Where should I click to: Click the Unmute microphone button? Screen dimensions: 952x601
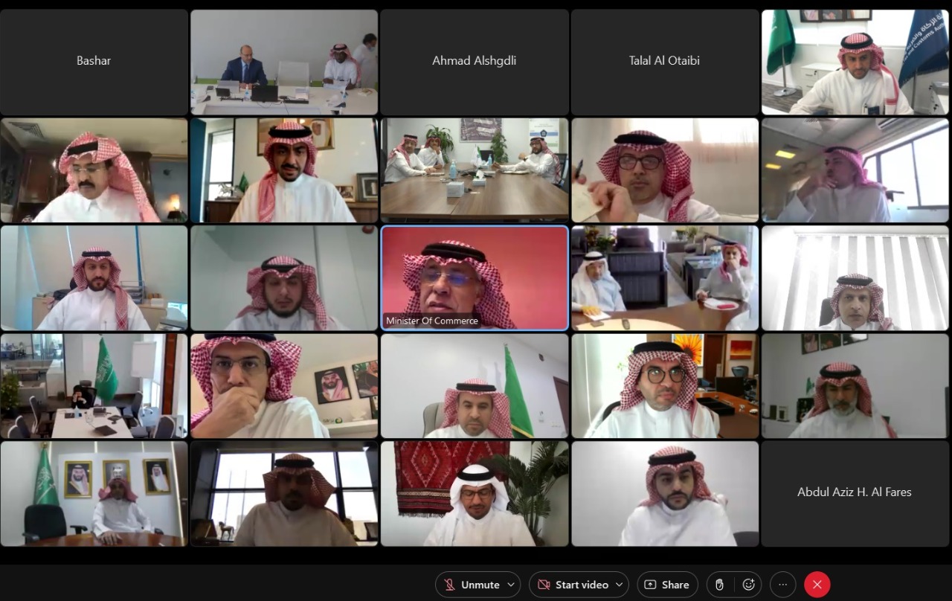pos(472,585)
